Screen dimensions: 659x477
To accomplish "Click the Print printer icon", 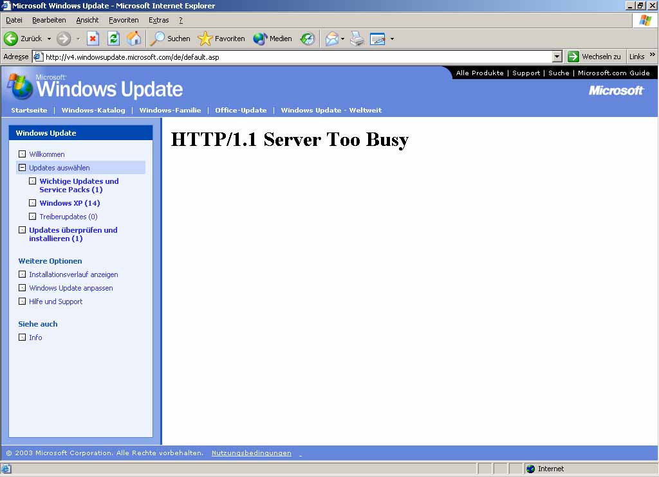I will [357, 39].
